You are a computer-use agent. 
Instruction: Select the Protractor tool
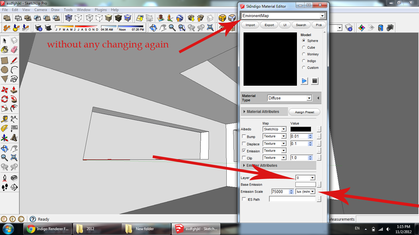click(5, 128)
